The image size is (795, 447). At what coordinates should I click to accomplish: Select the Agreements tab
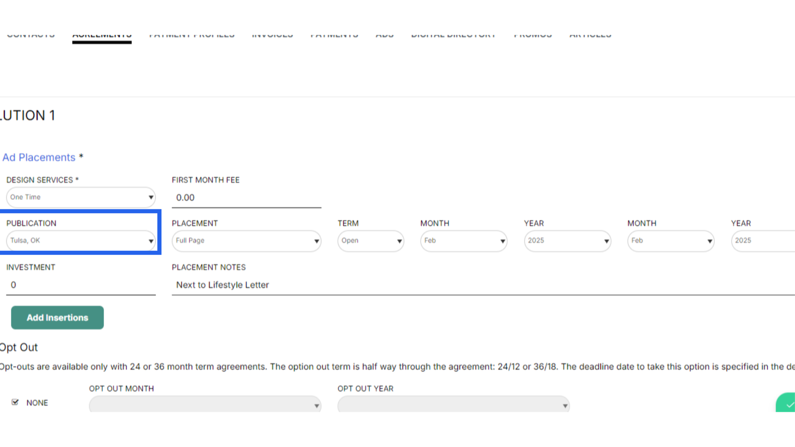click(102, 36)
